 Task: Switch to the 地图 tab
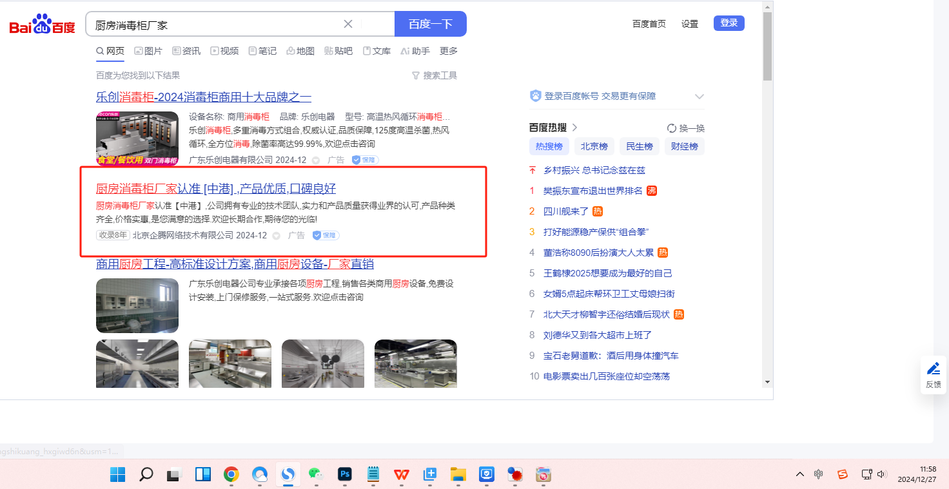coord(300,51)
